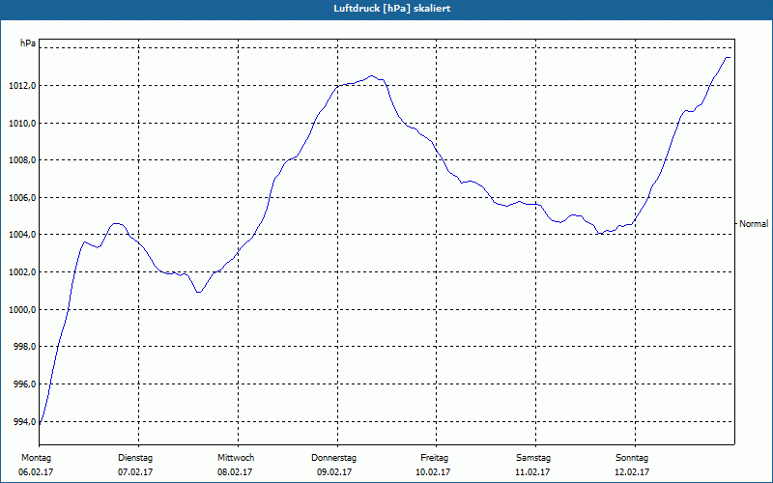Select the Dienstag day label
The height and width of the screenshot is (483, 773).
(135, 458)
